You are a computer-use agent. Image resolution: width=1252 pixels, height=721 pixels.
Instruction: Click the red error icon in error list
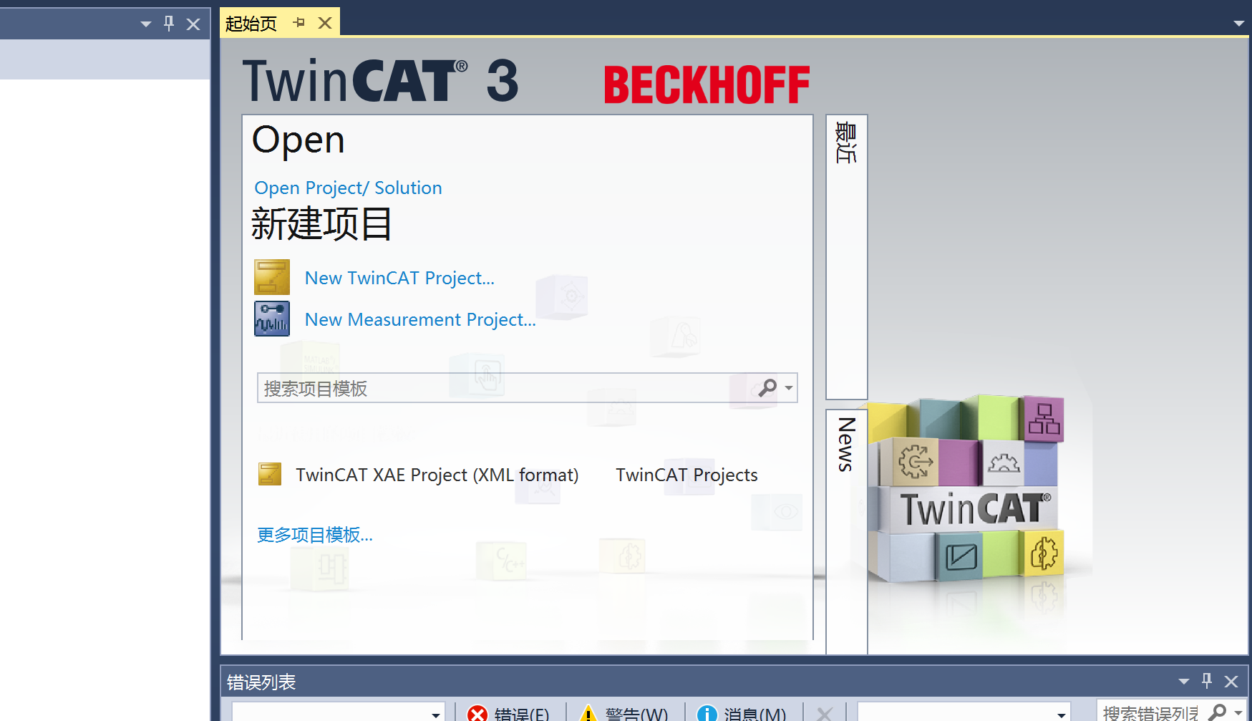(x=478, y=713)
